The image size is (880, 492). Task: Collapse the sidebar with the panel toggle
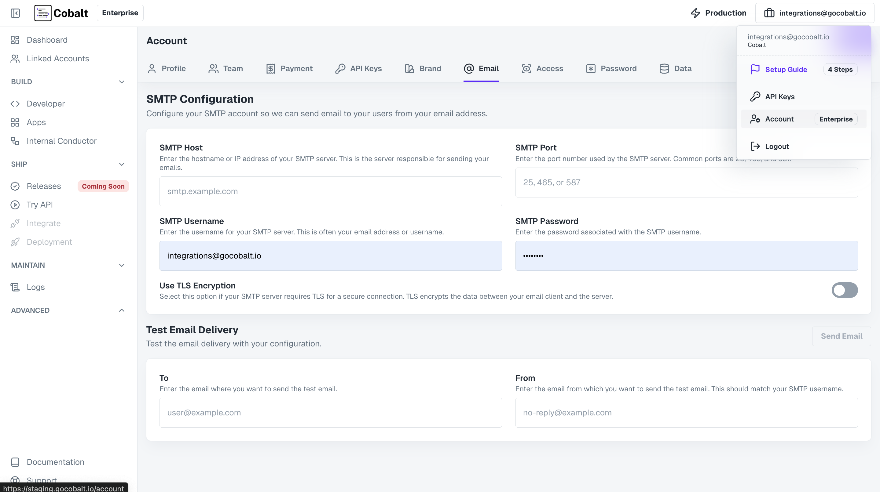[15, 13]
